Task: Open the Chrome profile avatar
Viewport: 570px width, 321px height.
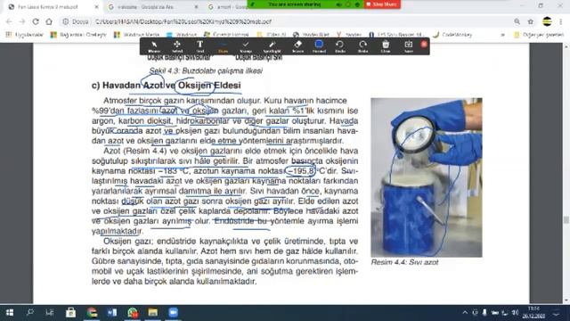Action: [x=547, y=21]
